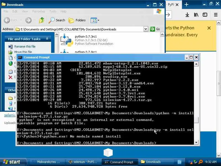Open the browser Library icon
221x166 pixels.
196,15
